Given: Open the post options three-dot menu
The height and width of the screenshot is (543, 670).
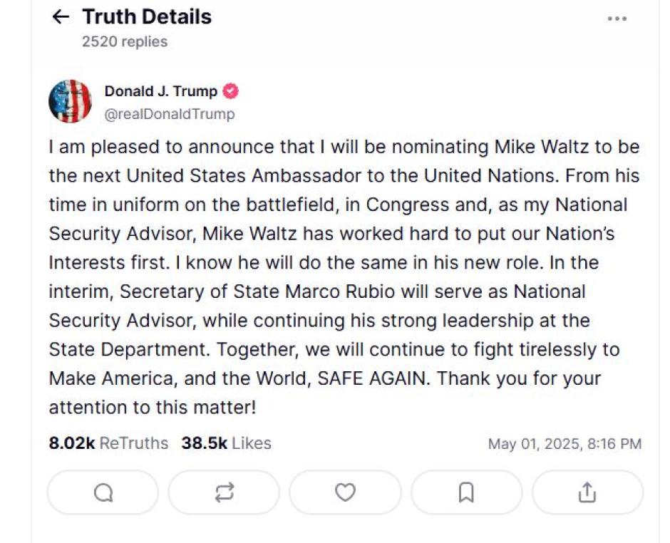Looking at the screenshot, I should 616,19.
